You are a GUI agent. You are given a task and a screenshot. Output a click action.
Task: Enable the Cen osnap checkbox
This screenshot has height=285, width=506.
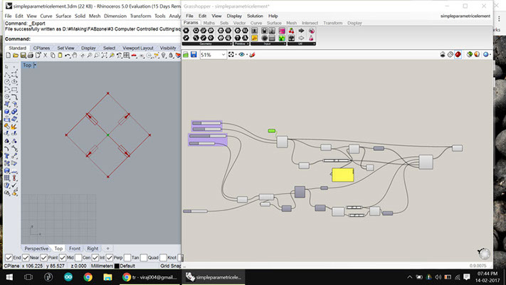point(78,257)
